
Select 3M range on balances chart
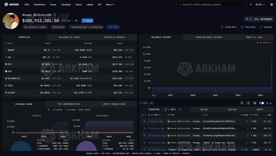(x=267, y=43)
